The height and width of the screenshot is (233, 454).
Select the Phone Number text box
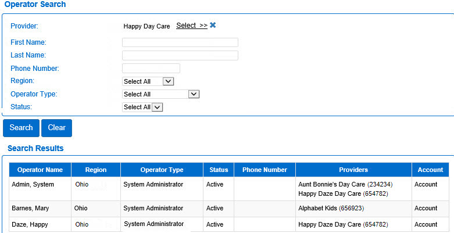pos(151,69)
